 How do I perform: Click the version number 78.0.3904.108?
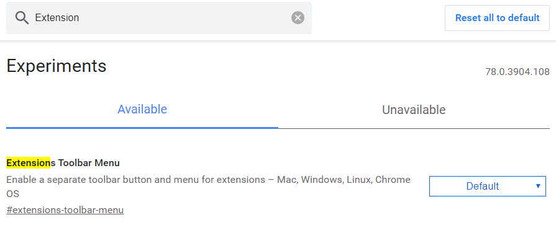tap(517, 72)
